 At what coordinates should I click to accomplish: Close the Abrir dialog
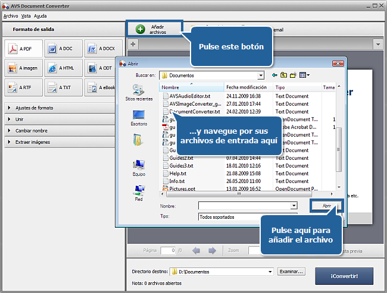click(338, 64)
